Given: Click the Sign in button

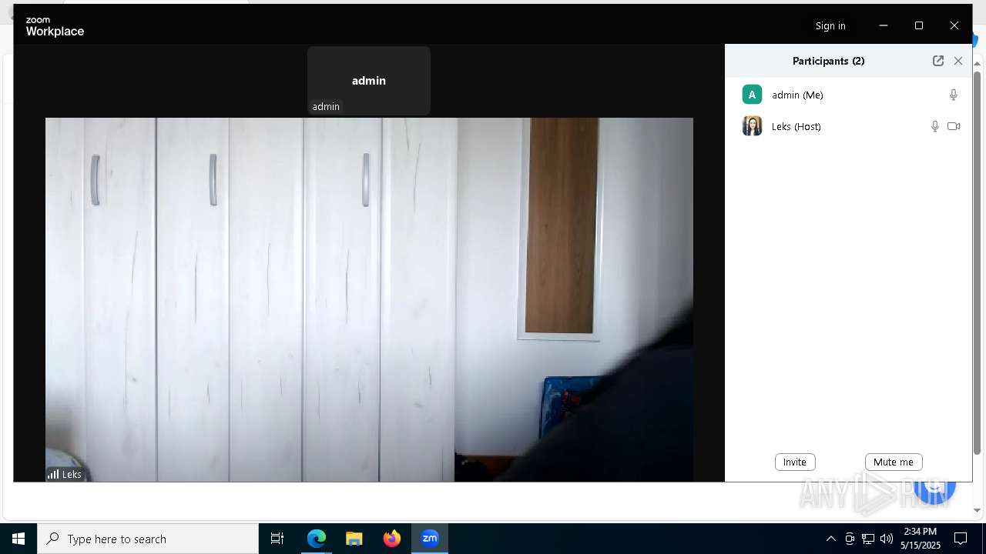Looking at the screenshot, I should (830, 25).
